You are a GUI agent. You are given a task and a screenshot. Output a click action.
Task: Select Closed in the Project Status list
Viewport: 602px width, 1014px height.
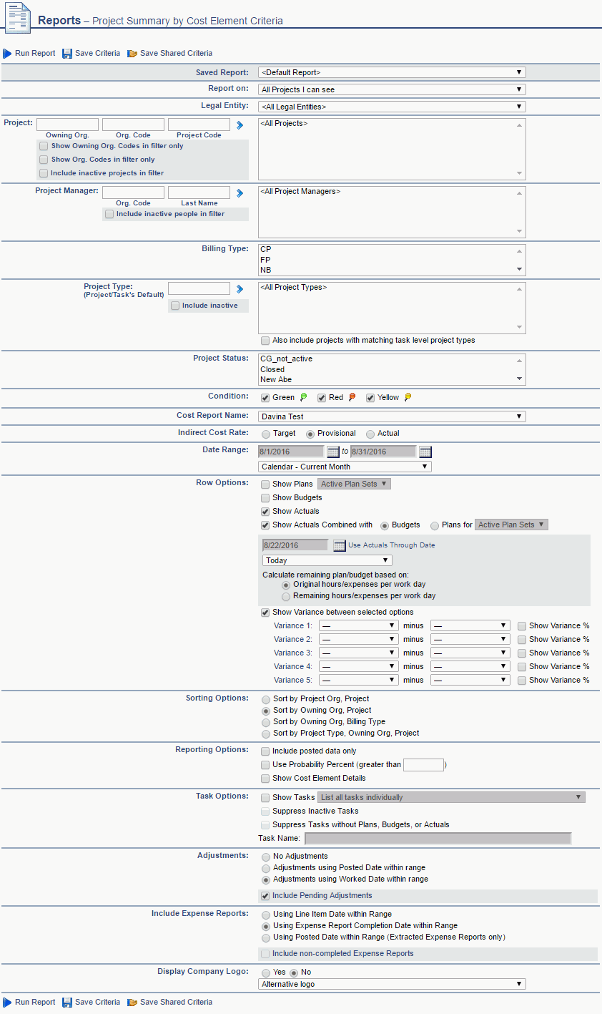tap(272, 370)
